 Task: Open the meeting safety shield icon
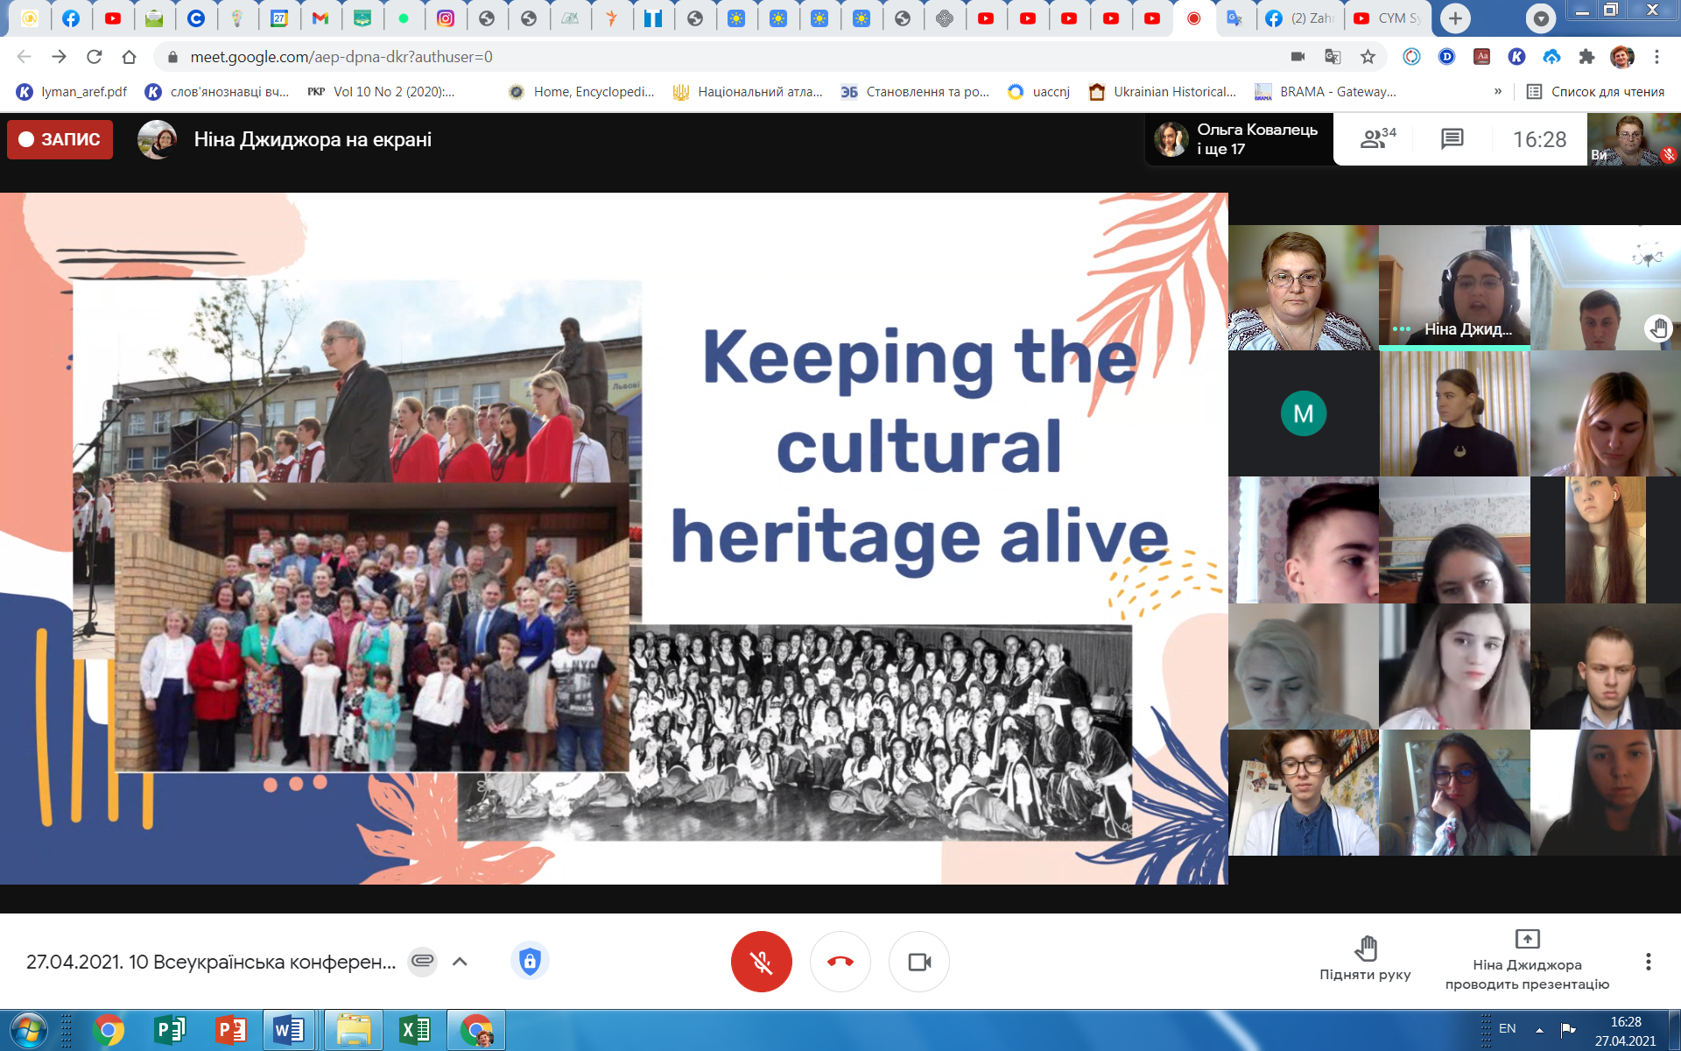coord(529,962)
